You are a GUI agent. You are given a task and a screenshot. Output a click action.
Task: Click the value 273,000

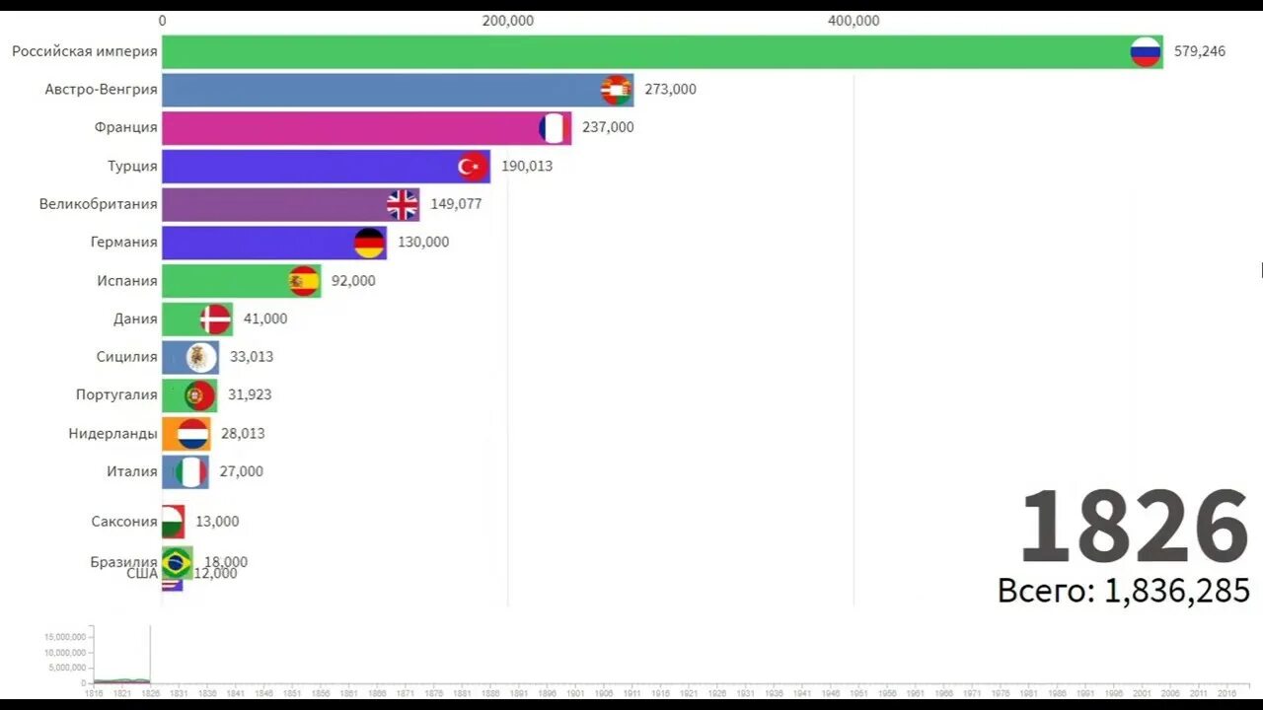coord(671,90)
